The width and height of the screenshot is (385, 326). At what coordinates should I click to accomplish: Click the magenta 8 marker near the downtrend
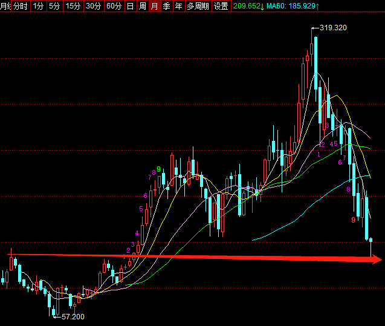pyautogui.click(x=348, y=189)
